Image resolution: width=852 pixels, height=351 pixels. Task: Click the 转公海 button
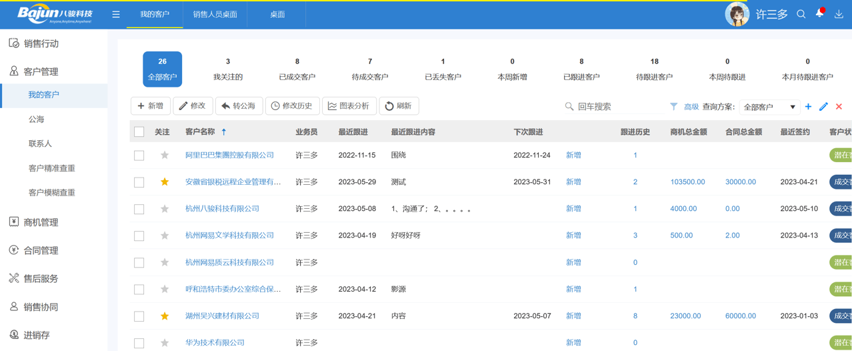click(x=239, y=106)
